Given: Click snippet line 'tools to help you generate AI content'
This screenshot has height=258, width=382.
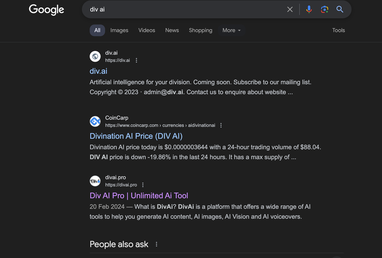Looking at the screenshot, I should 196,217.
